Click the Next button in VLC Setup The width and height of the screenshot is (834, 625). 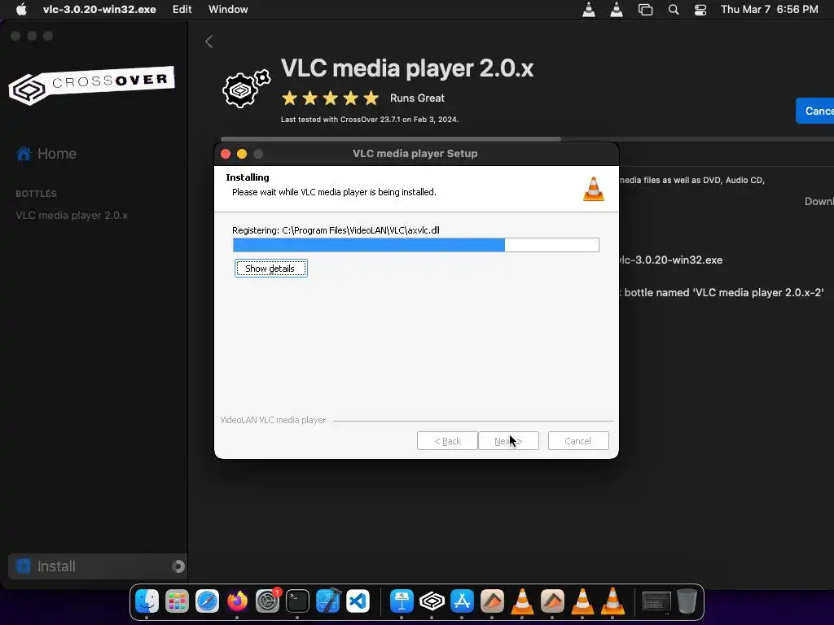click(508, 441)
